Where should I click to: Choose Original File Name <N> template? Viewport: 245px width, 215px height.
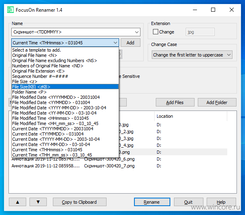pyautogui.click(x=65, y=55)
